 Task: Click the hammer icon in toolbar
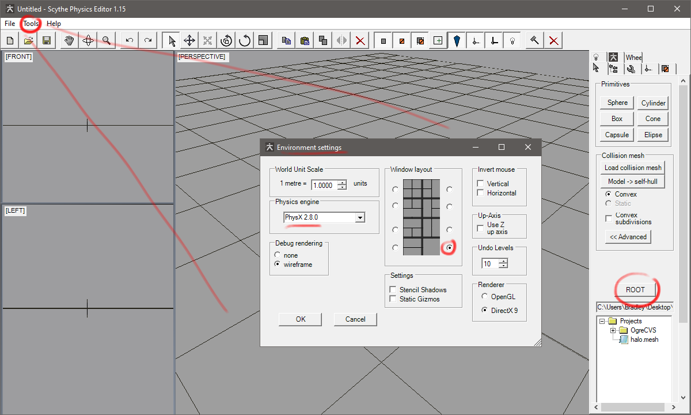tap(535, 40)
